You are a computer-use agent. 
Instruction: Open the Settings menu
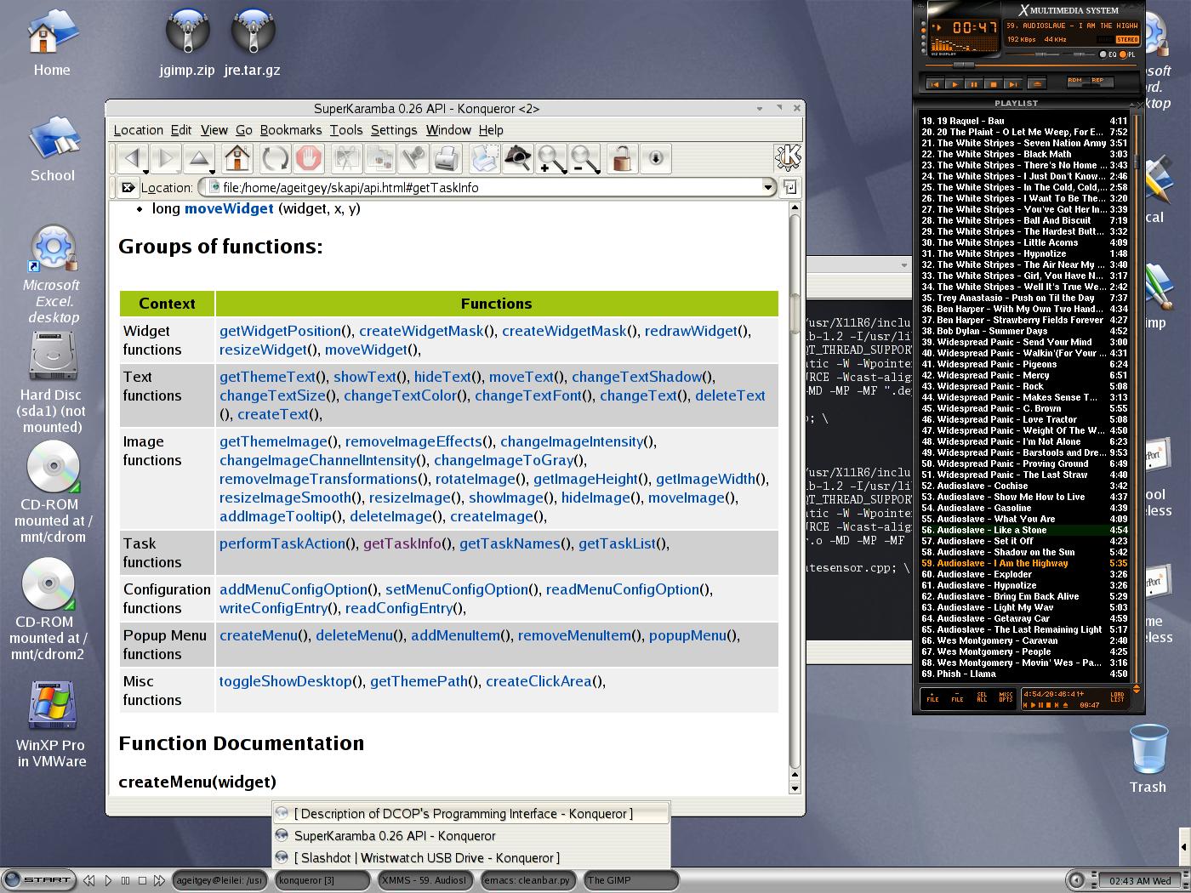tap(394, 130)
